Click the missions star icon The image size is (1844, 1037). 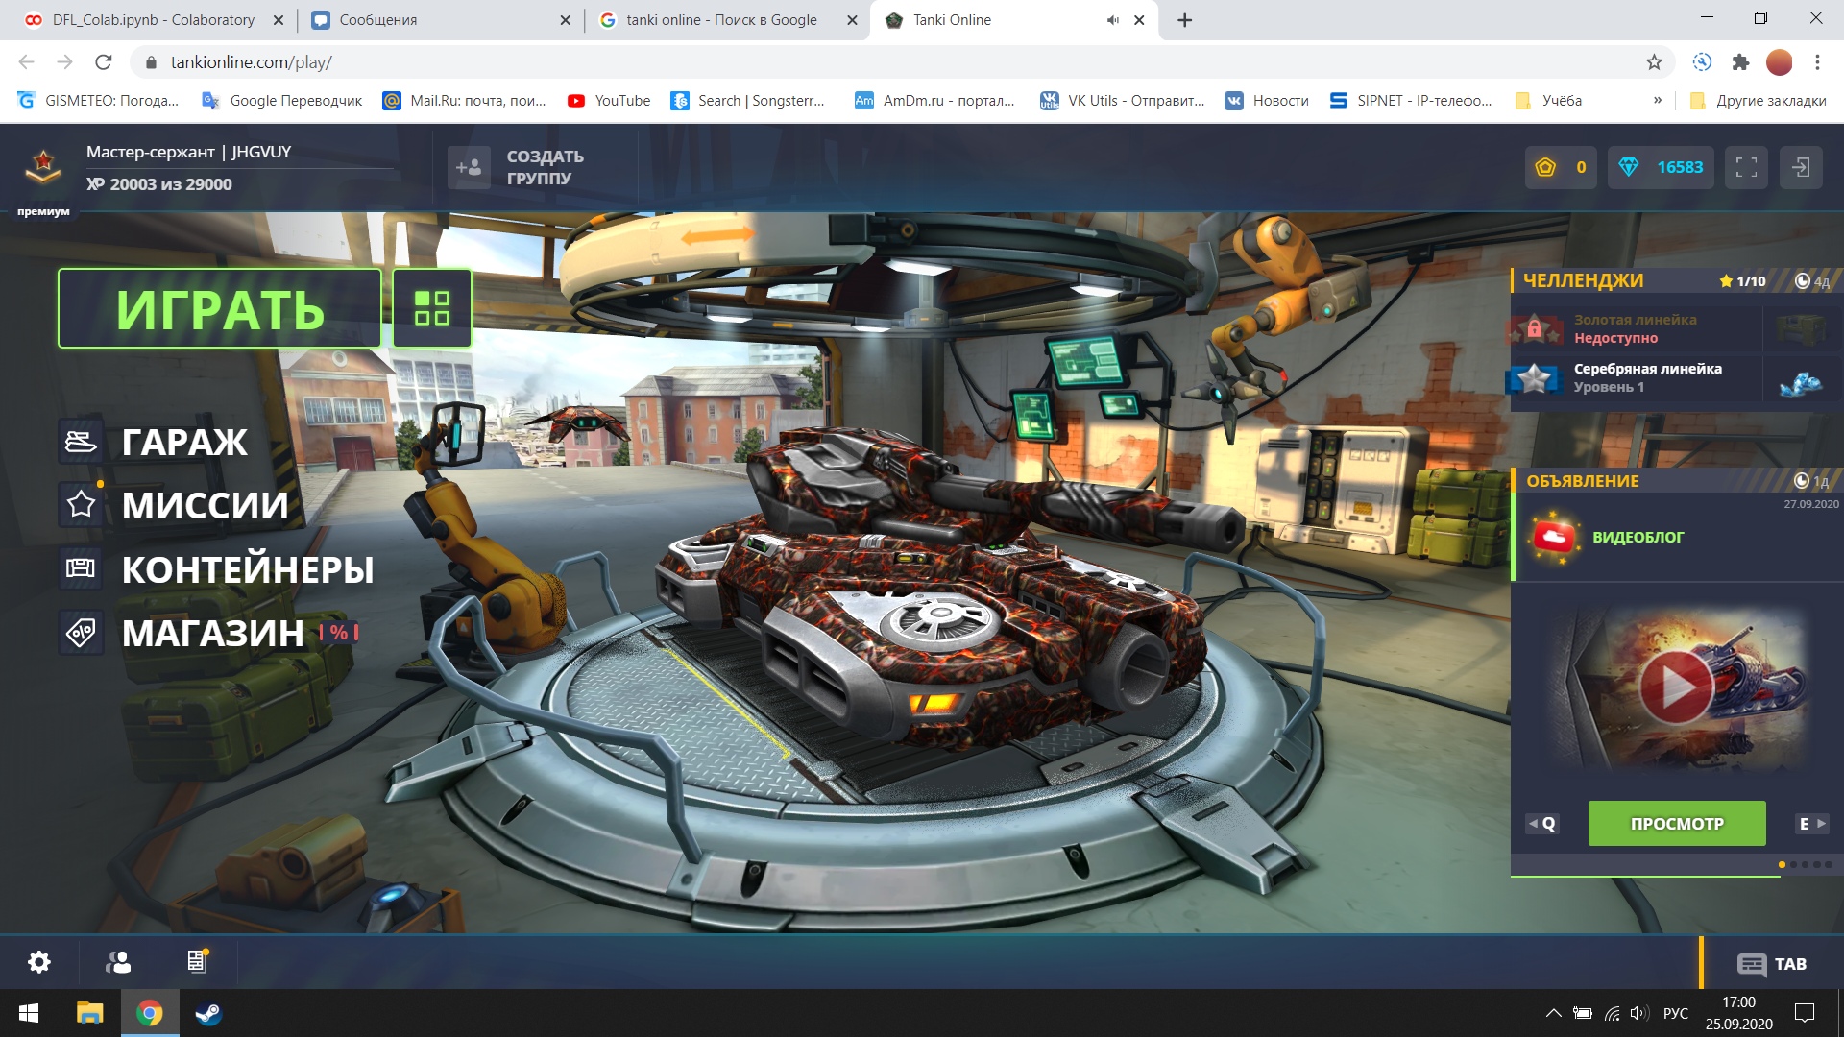[x=81, y=504]
